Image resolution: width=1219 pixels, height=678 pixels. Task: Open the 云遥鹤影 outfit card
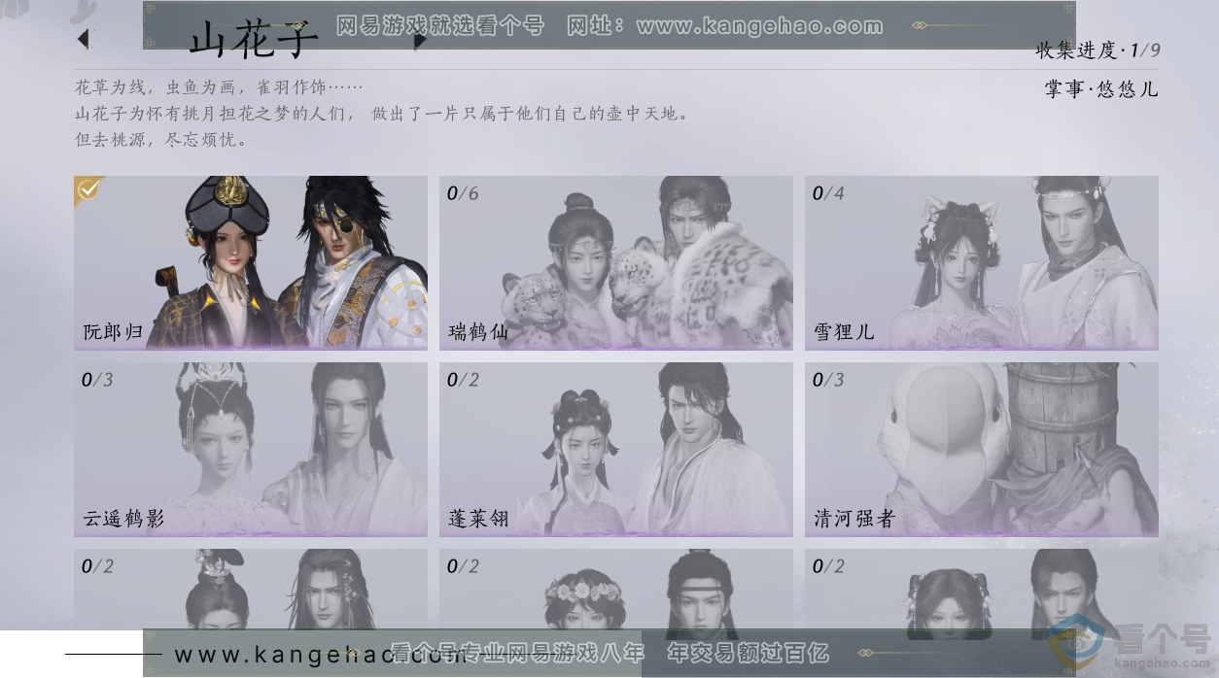(x=251, y=449)
